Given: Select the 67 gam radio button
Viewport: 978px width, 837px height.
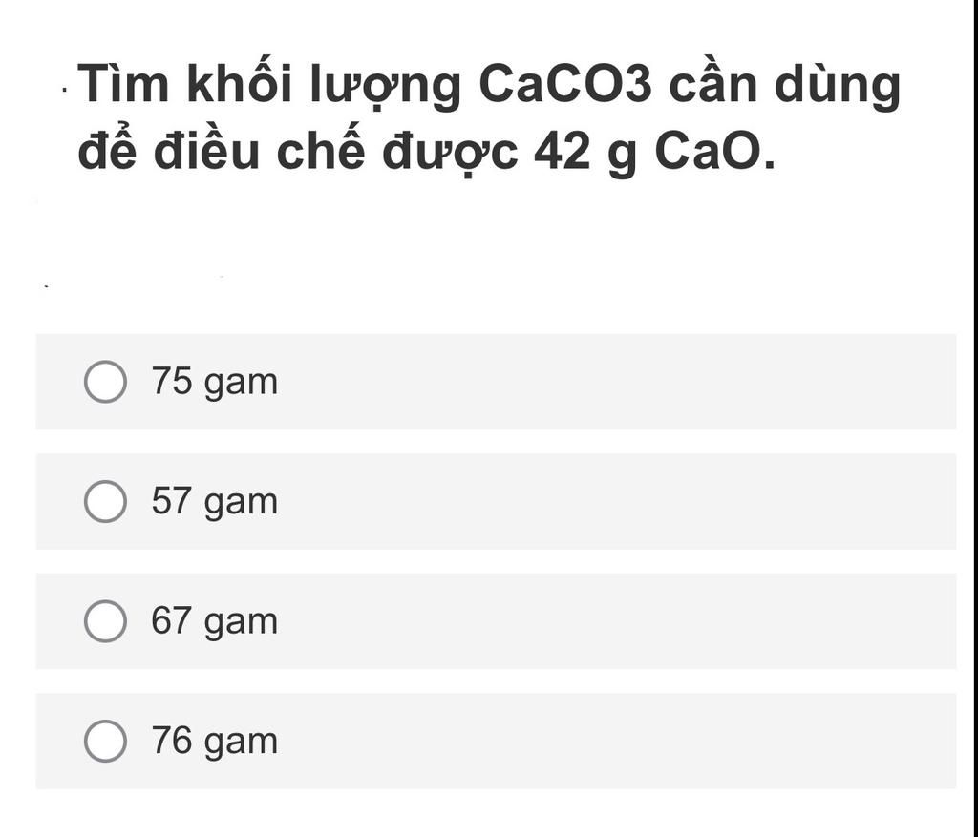Looking at the screenshot, I should pyautogui.click(x=105, y=620).
